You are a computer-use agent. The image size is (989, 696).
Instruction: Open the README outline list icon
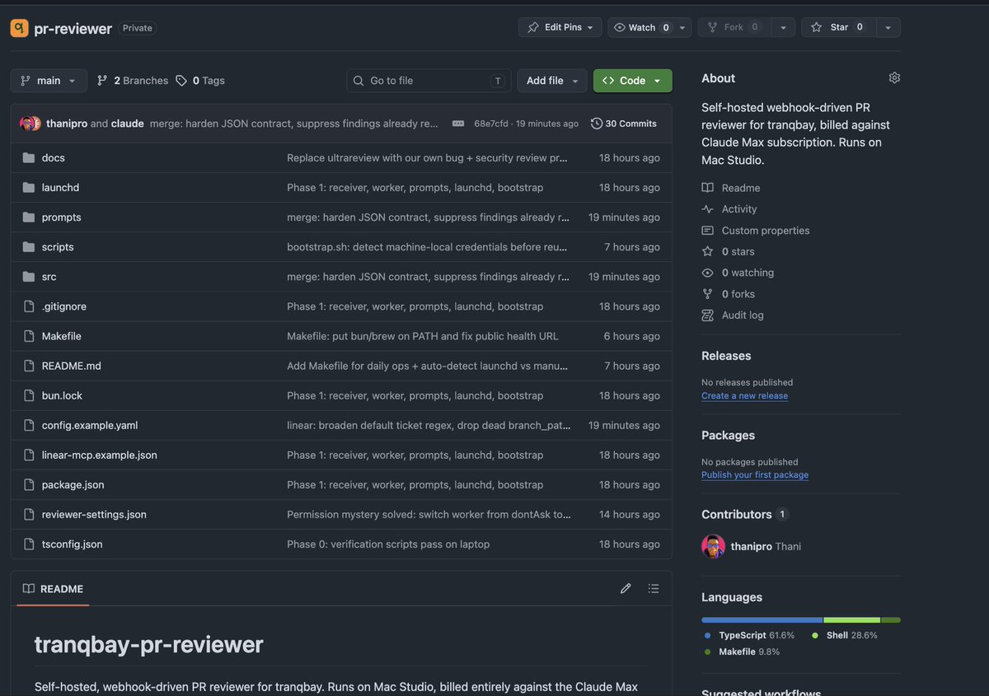click(654, 588)
